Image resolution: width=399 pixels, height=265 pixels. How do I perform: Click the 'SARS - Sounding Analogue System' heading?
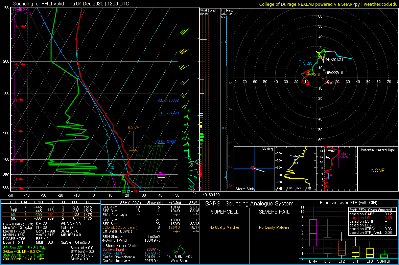point(250,204)
